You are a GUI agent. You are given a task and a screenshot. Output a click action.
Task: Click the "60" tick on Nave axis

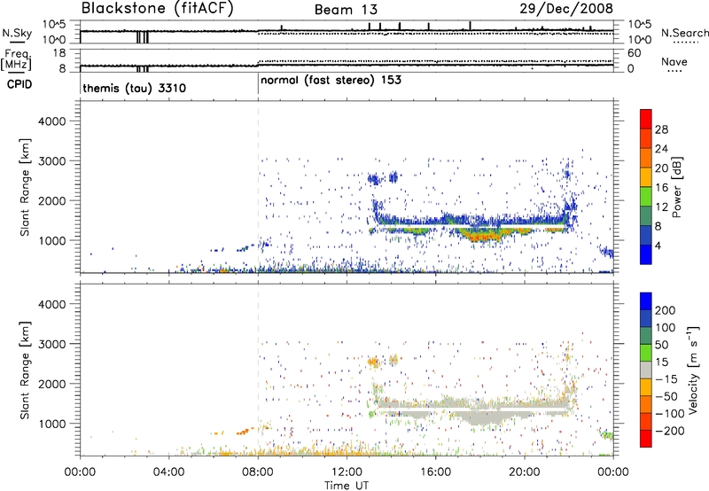tap(634, 53)
